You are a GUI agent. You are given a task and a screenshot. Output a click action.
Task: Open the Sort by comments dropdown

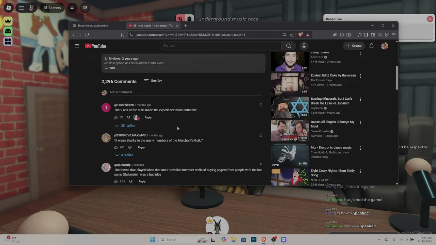point(153,81)
